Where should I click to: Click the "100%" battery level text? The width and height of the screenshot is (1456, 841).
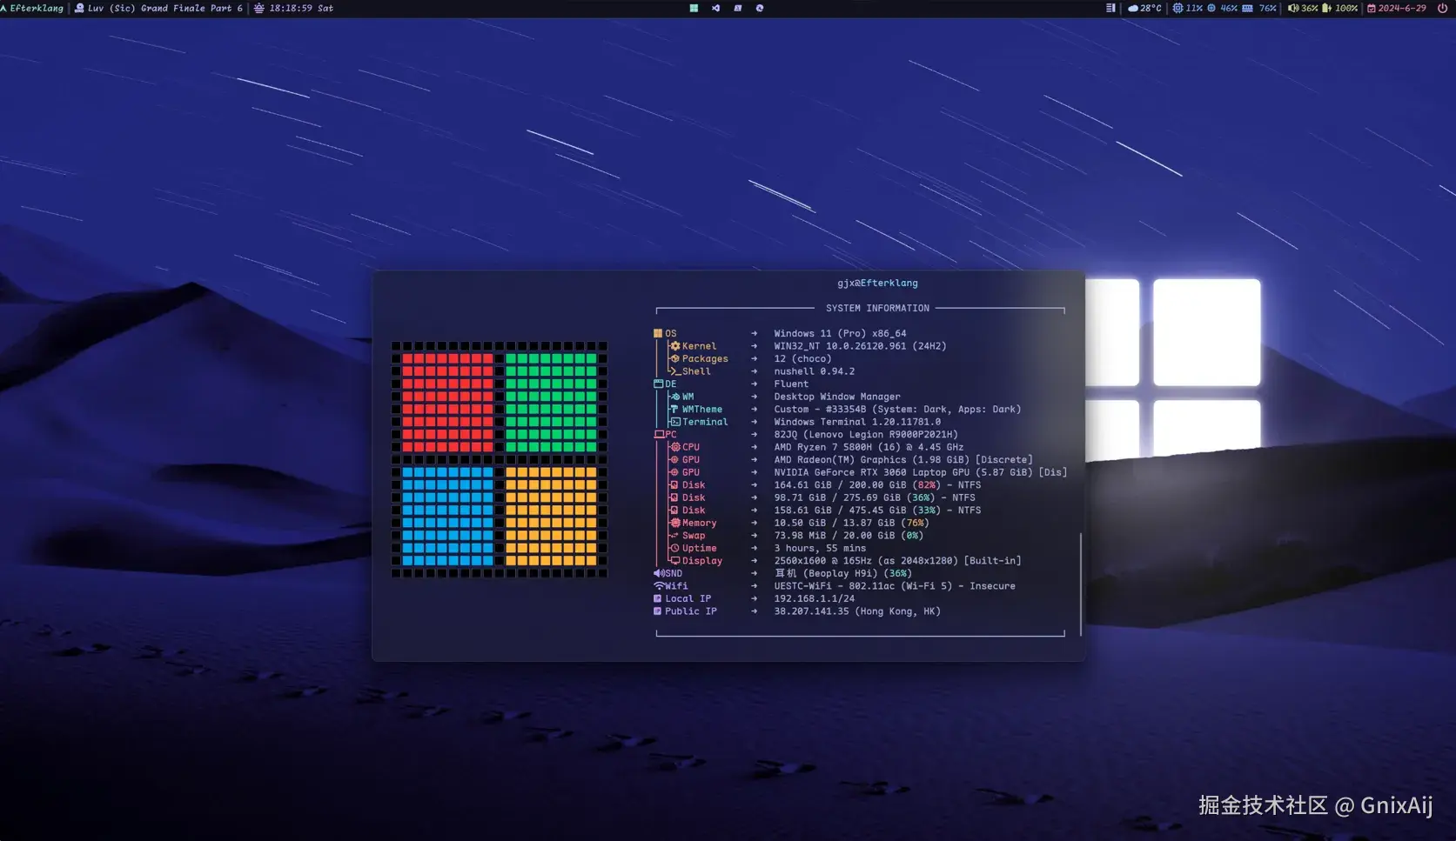1346,8
